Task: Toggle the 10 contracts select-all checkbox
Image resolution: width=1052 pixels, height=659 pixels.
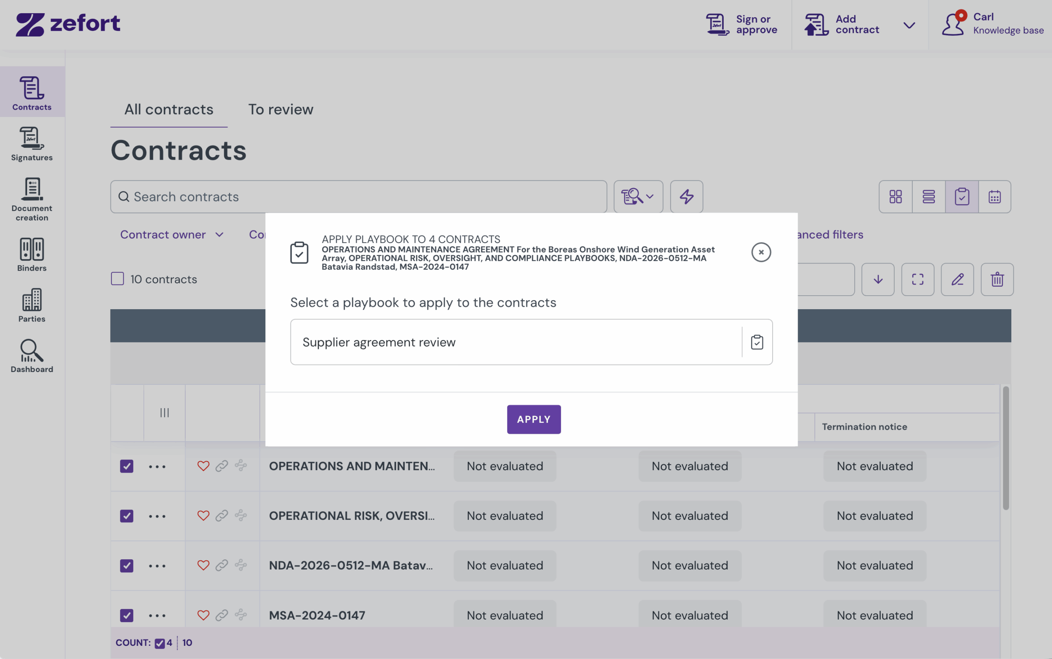Action: coord(118,279)
